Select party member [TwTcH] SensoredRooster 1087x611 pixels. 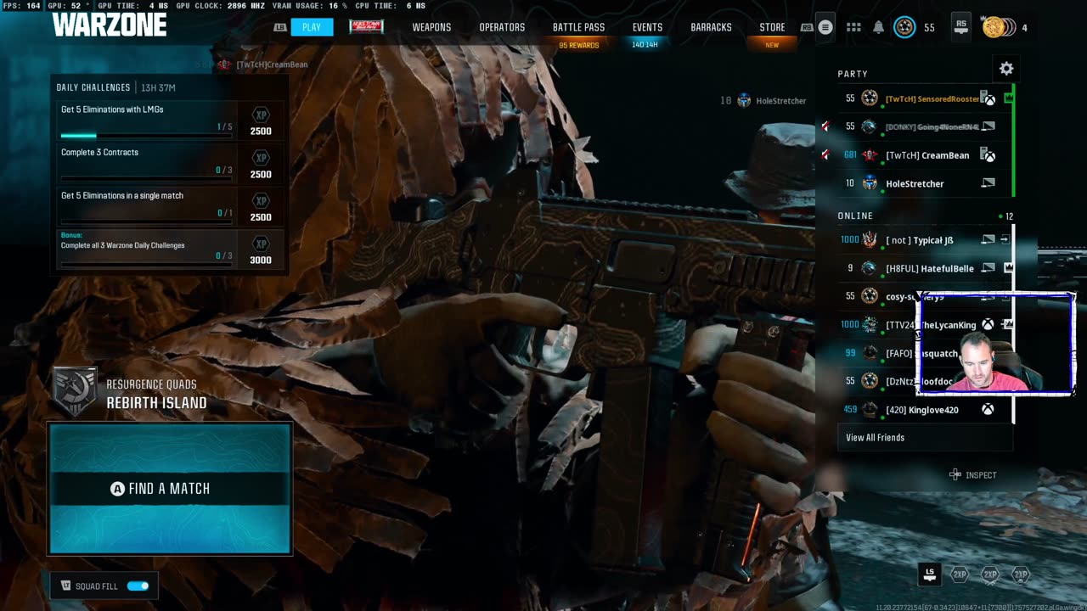[x=925, y=98]
